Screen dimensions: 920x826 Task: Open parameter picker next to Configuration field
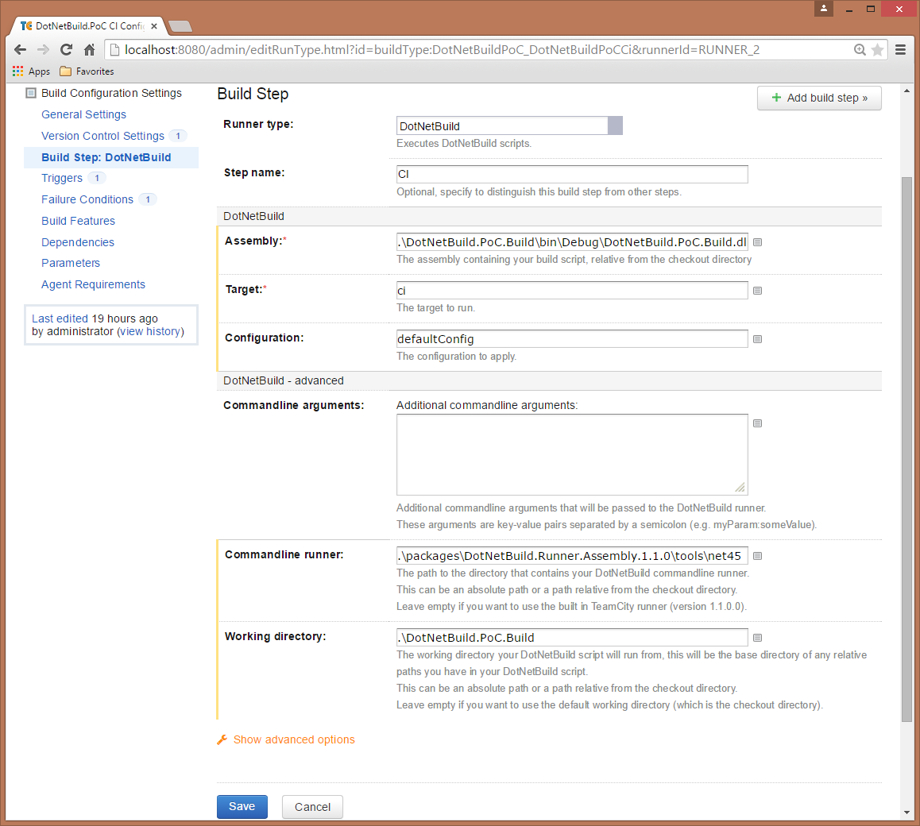pos(757,339)
